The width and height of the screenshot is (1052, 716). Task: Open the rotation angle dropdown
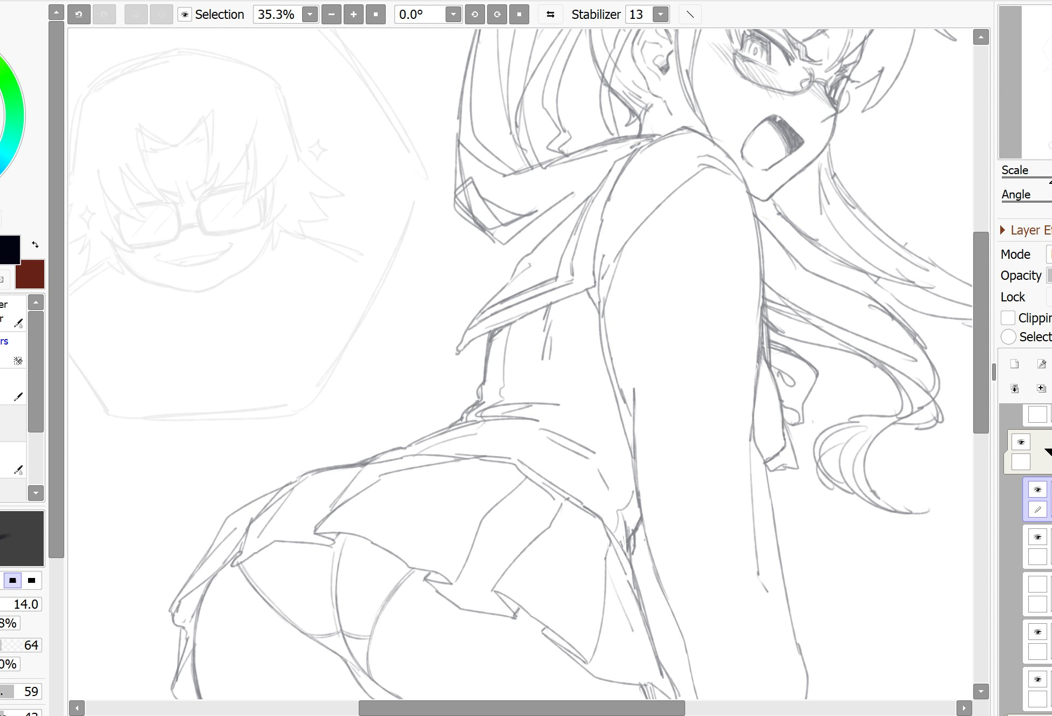coord(453,15)
